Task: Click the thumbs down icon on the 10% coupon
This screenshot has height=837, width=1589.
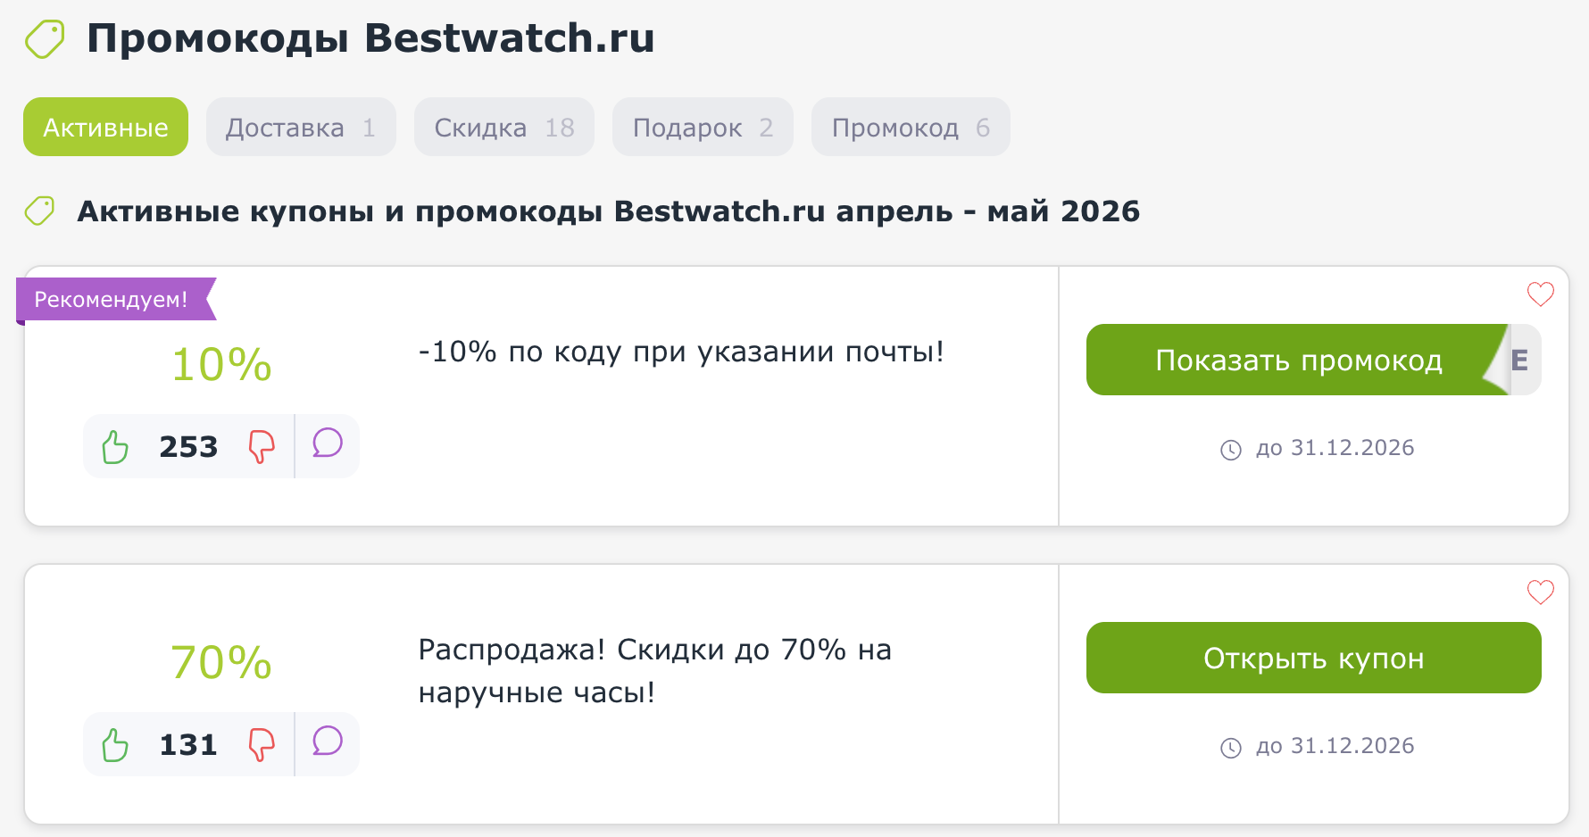Action: pyautogui.click(x=262, y=446)
